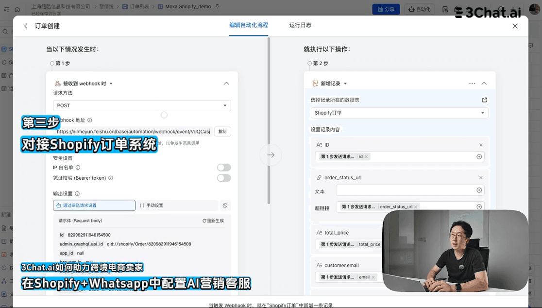Remove the order_status_url tag in 超链接
Image resolution: width=542 pixels, height=308 pixels.
tap(416, 207)
